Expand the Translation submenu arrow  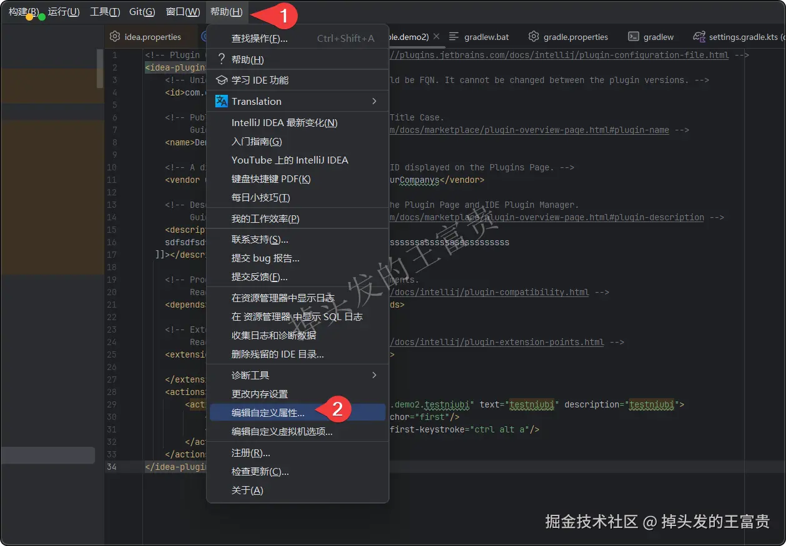pyautogui.click(x=374, y=101)
